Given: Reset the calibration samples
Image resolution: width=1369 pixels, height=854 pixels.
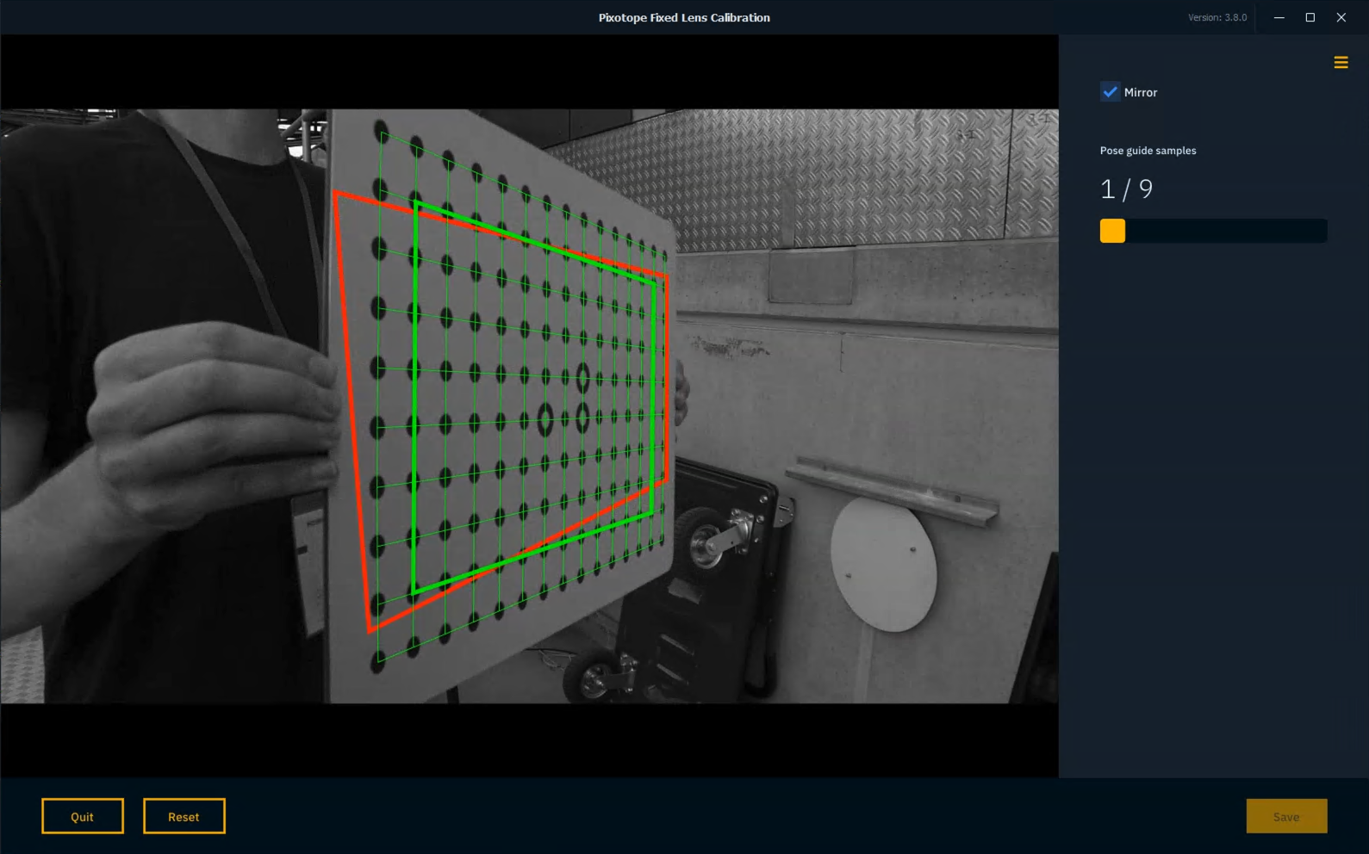Looking at the screenshot, I should point(184,816).
